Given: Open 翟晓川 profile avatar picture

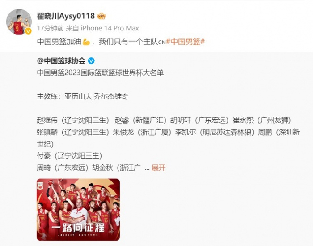Looking at the screenshot, I should (x=19, y=22).
